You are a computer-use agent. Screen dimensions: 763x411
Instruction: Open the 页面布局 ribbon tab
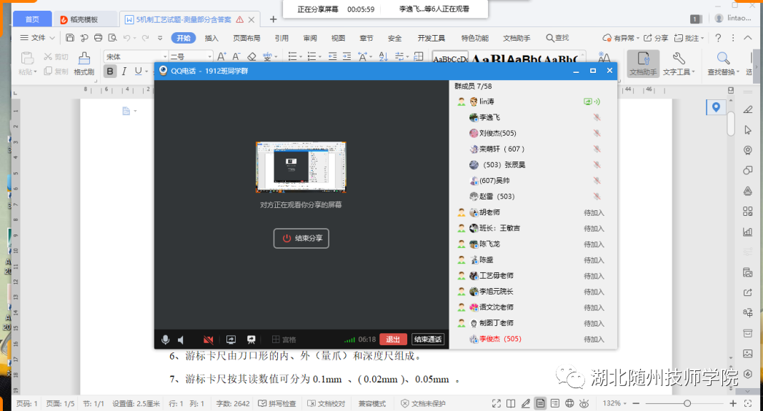coord(246,38)
